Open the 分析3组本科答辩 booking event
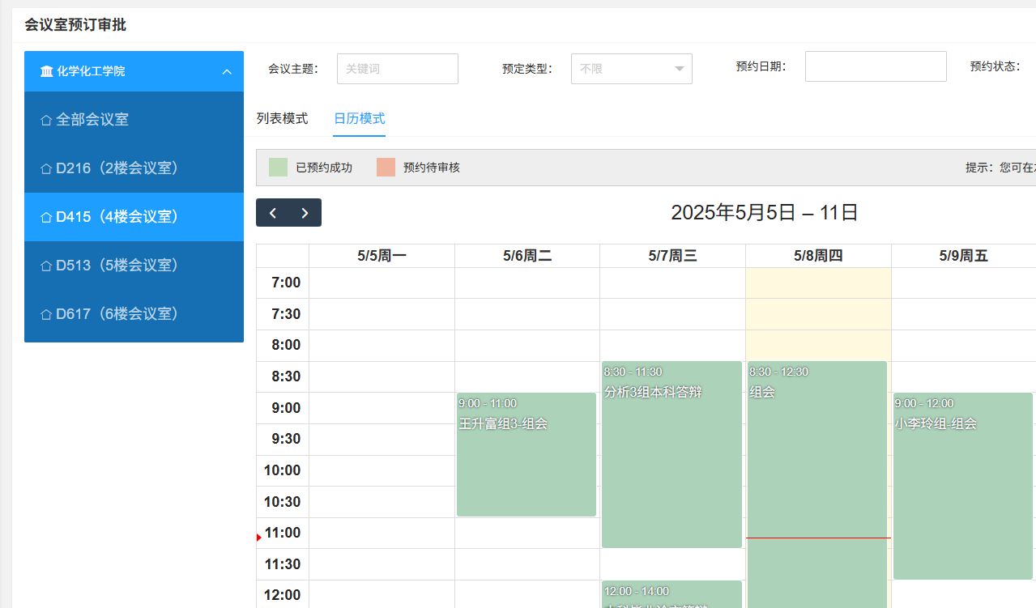 (671, 454)
